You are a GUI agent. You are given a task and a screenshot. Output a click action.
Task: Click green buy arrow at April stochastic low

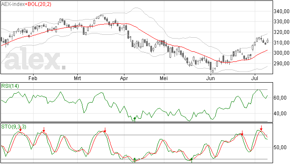tap(135, 160)
